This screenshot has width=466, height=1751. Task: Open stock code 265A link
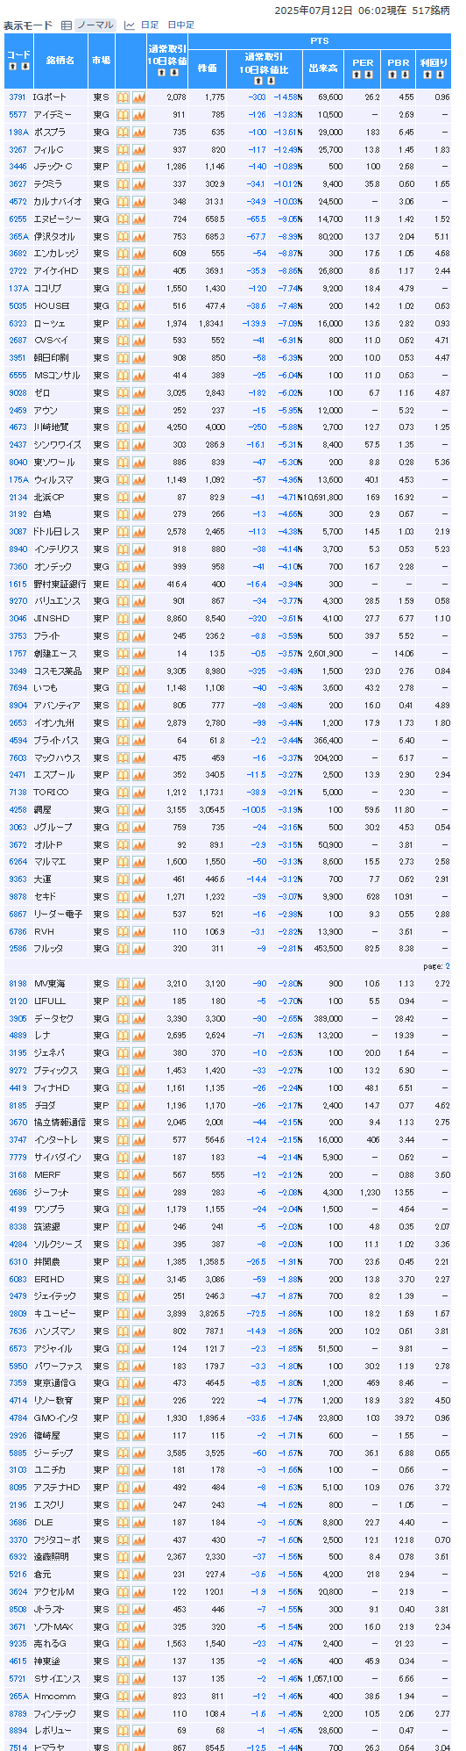(18, 1697)
